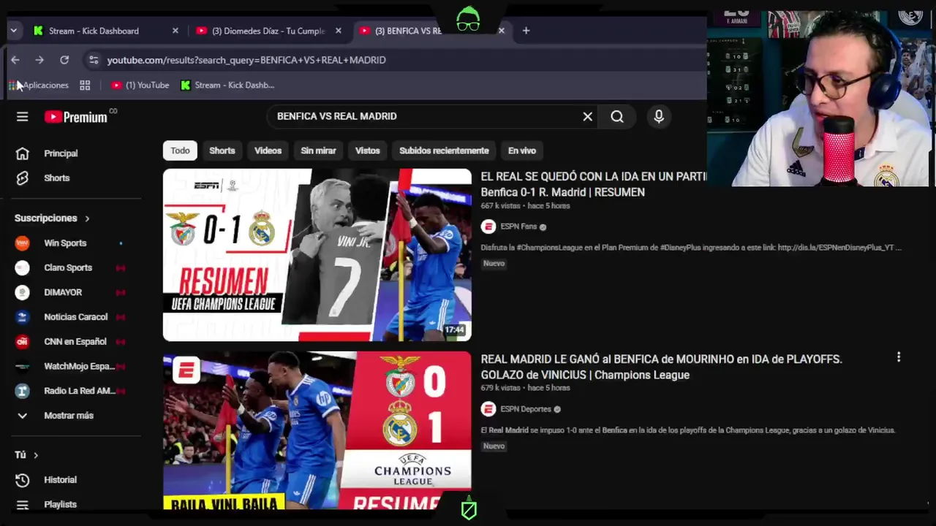
Task: Expand the Tú section chevron
Action: click(35, 455)
